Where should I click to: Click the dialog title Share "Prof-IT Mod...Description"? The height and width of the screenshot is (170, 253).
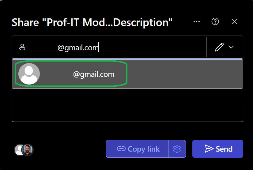(x=92, y=22)
